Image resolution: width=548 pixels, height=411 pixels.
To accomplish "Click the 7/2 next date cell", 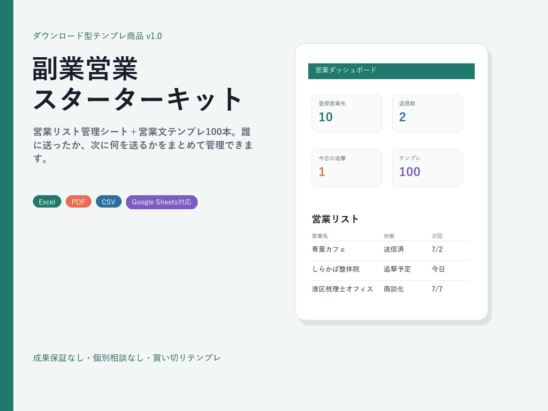I will coord(437,249).
